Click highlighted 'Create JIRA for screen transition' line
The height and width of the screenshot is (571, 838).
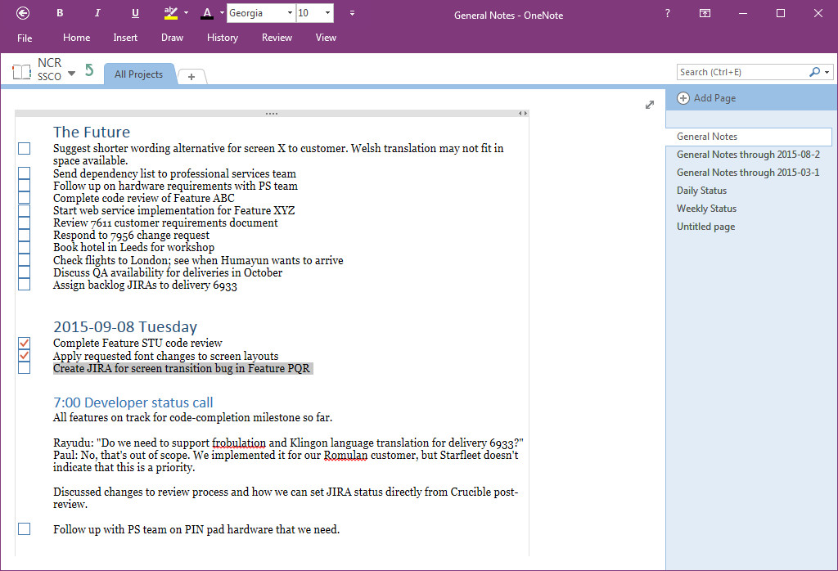(x=182, y=368)
